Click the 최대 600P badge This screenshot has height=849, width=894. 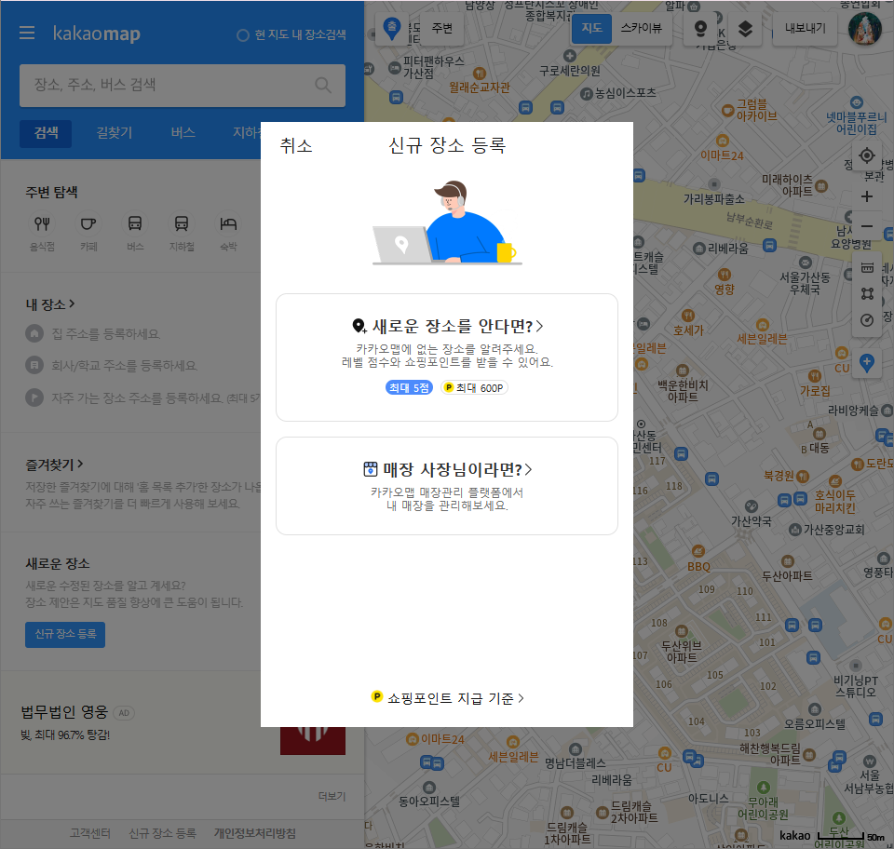[474, 387]
